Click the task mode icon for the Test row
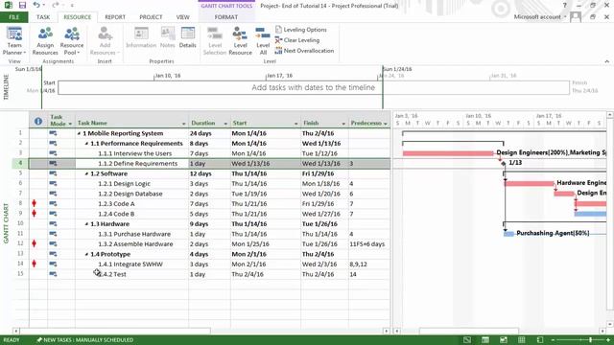The width and height of the screenshot is (614, 345). click(x=53, y=274)
